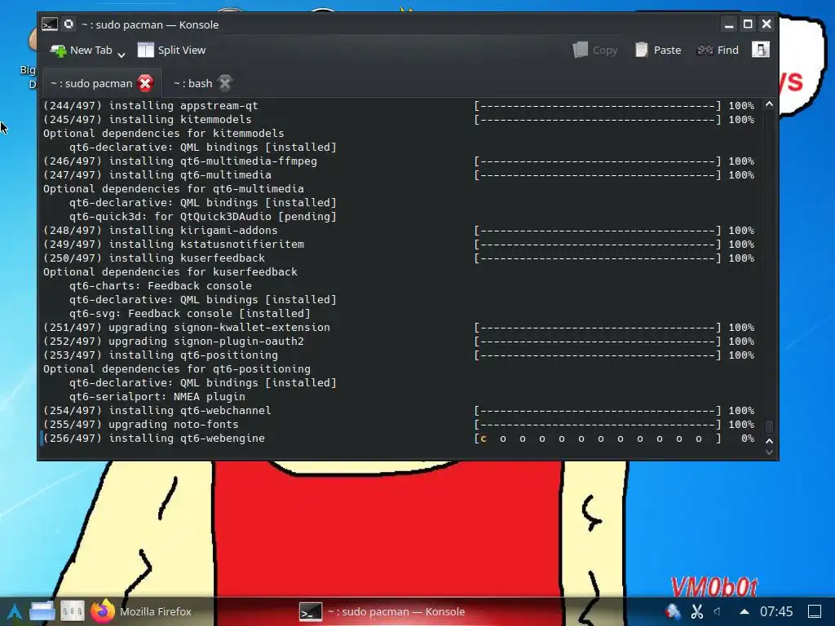Close the Konsole window
The width and height of the screenshot is (835, 626).
(x=767, y=24)
